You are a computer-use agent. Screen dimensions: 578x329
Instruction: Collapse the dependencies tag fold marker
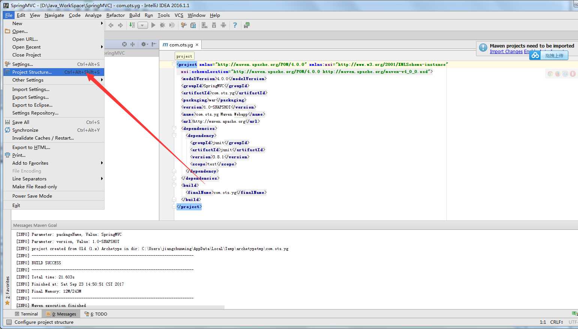tap(174, 128)
